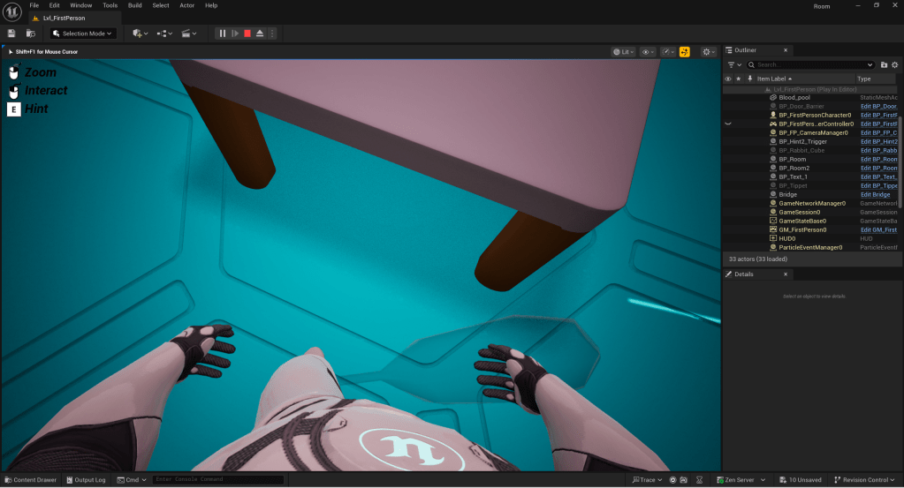Viewport: 904px width, 488px height.
Task: Click add folder icon in Outliner
Action: click(884, 64)
